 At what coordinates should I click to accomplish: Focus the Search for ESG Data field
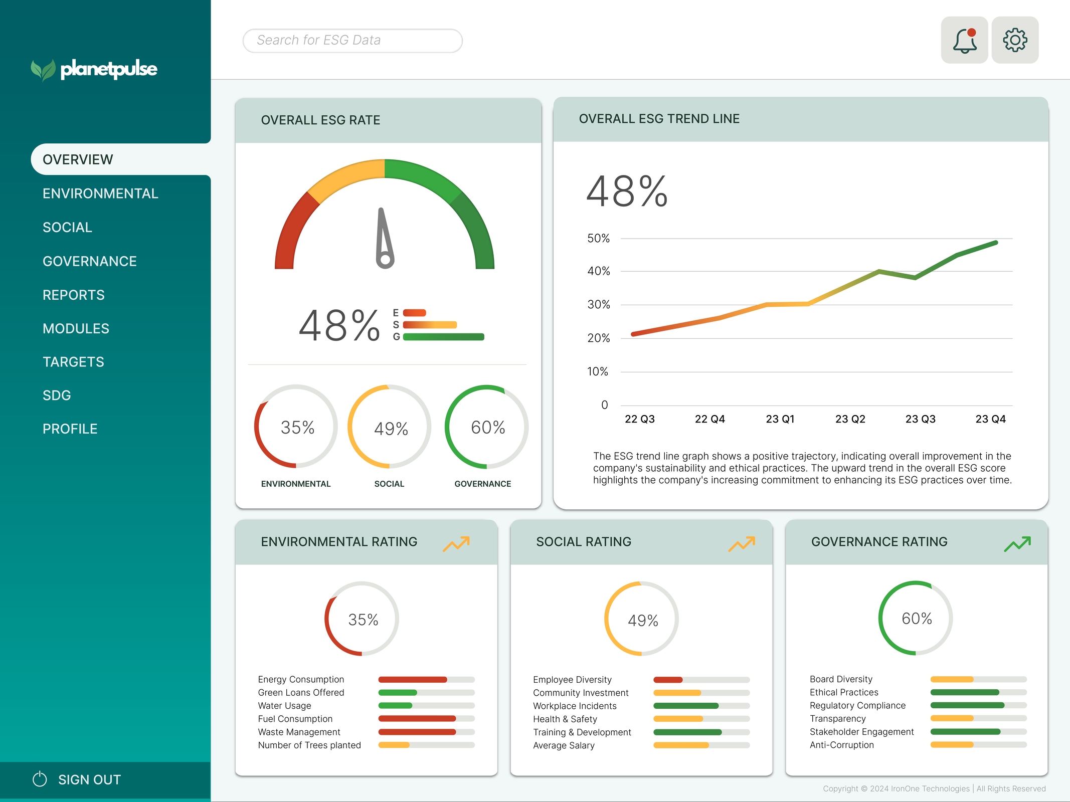[352, 41]
